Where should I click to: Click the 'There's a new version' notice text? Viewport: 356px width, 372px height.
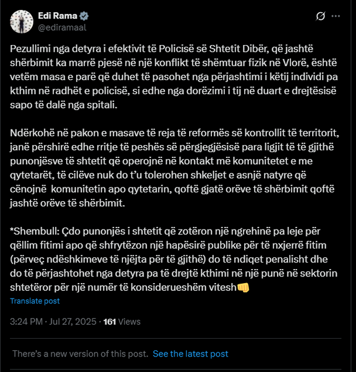(80, 354)
